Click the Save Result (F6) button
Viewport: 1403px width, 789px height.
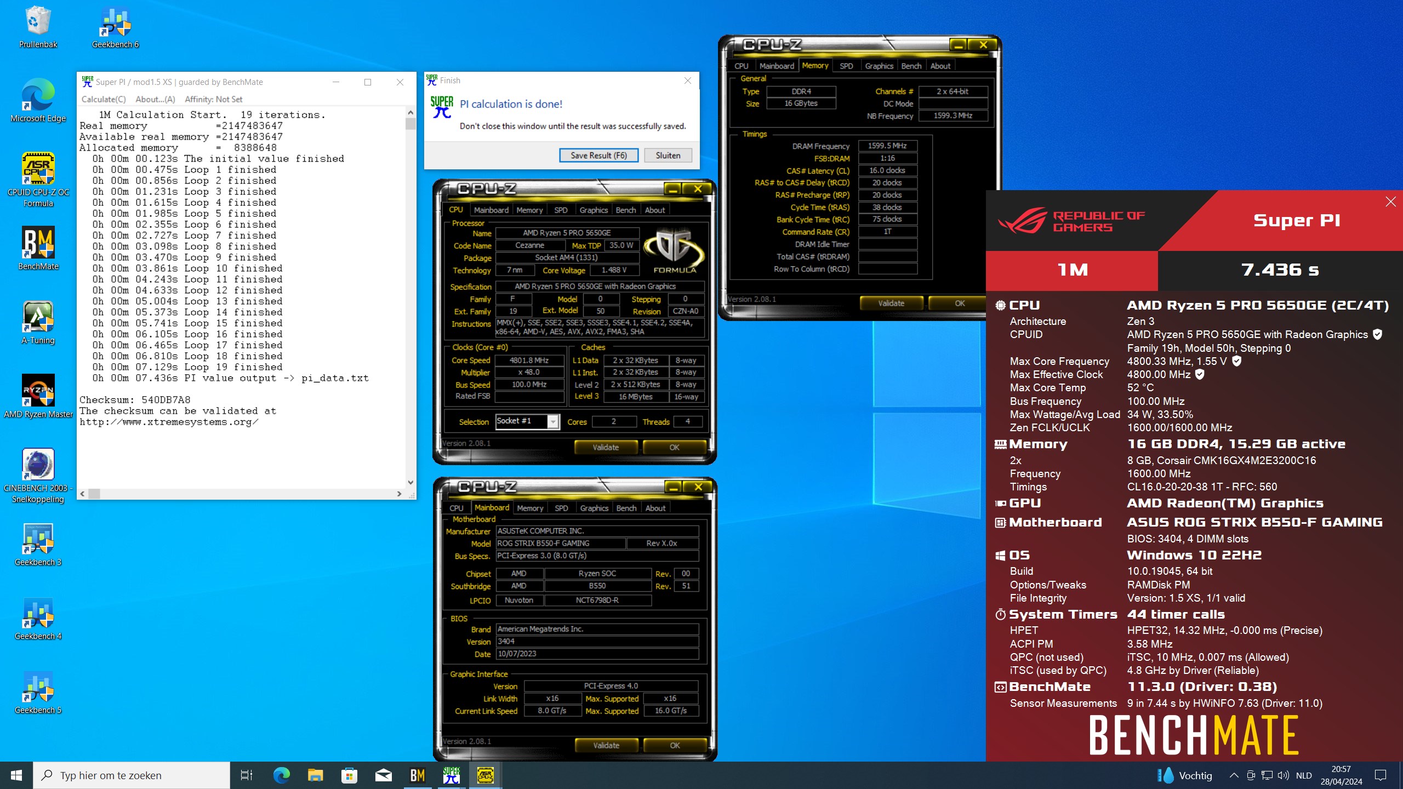(x=598, y=155)
